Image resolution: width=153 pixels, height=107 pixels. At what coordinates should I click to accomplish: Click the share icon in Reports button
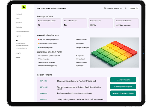pos(137,8)
